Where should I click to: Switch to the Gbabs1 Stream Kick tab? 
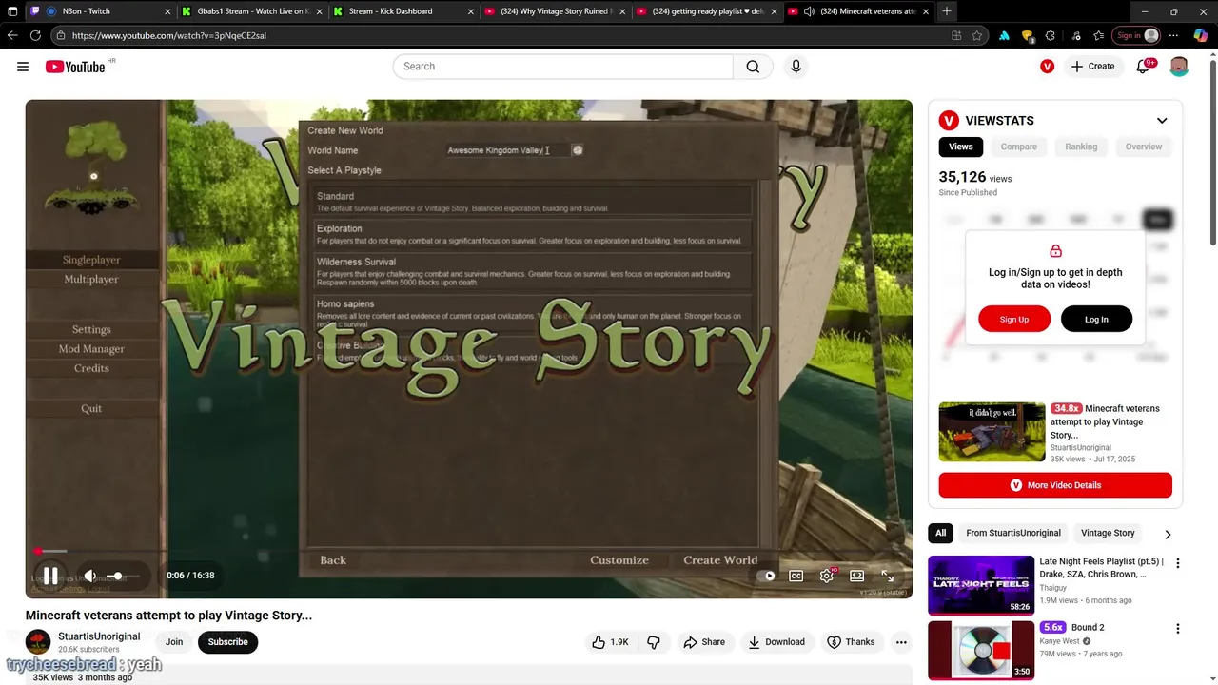[252, 11]
